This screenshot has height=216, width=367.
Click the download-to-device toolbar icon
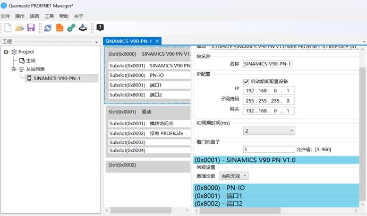click(83, 28)
